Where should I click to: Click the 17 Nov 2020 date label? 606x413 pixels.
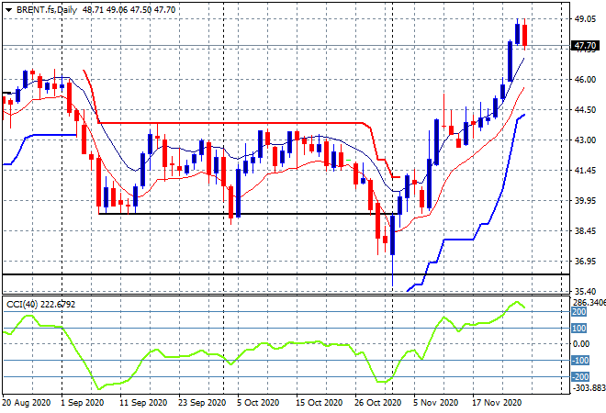(497, 403)
